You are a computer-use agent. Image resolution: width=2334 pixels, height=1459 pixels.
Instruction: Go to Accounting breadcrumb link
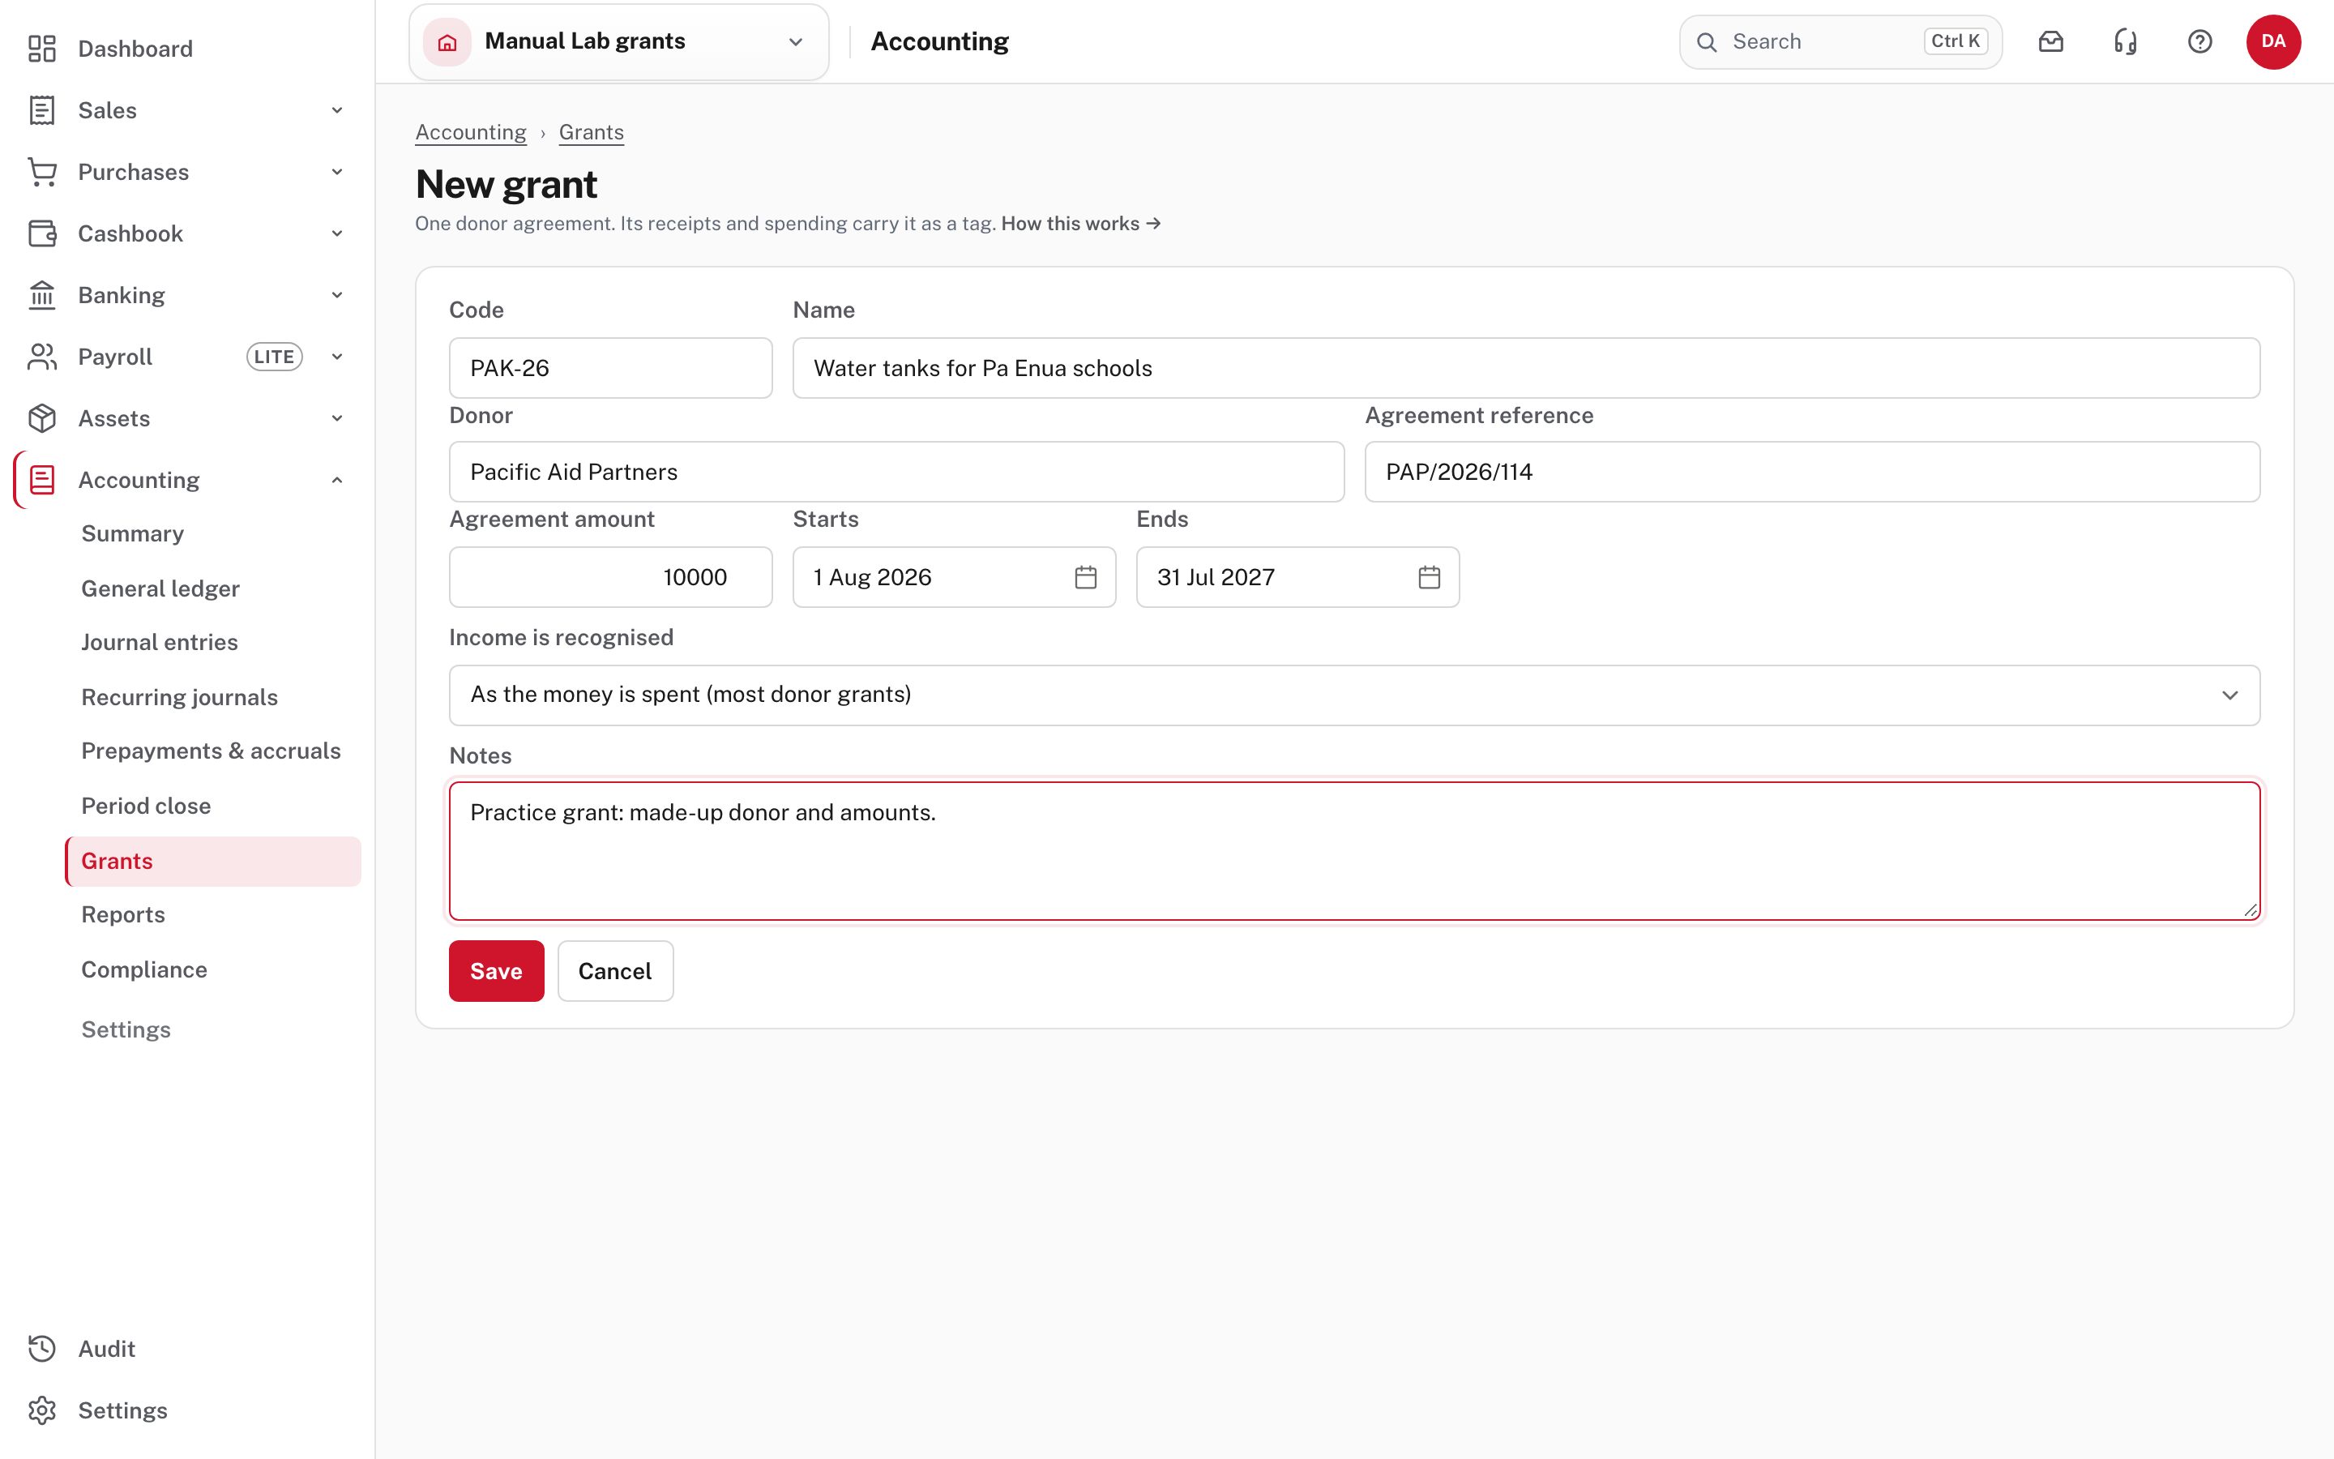click(x=471, y=132)
